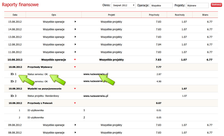Open www.nazwaserwisu.pl link for ID: 1
Viewport: 224px width, 136px height.
(x=96, y=74)
